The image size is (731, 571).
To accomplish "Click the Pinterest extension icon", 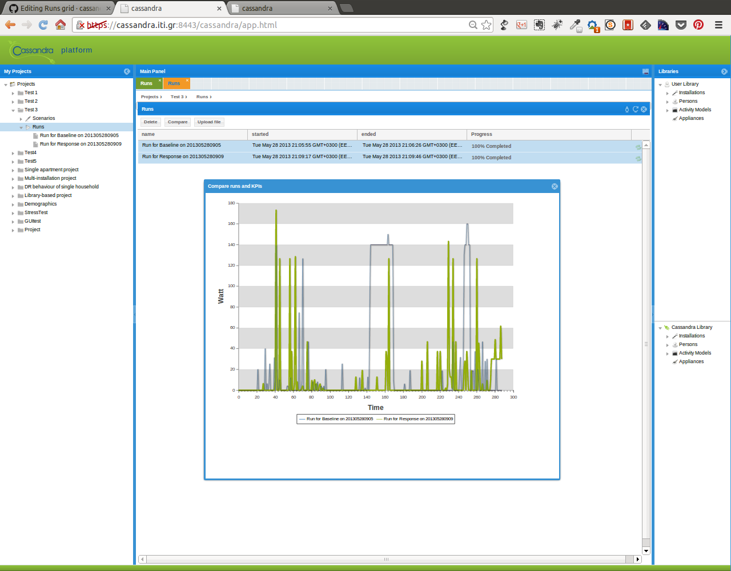I will (698, 25).
